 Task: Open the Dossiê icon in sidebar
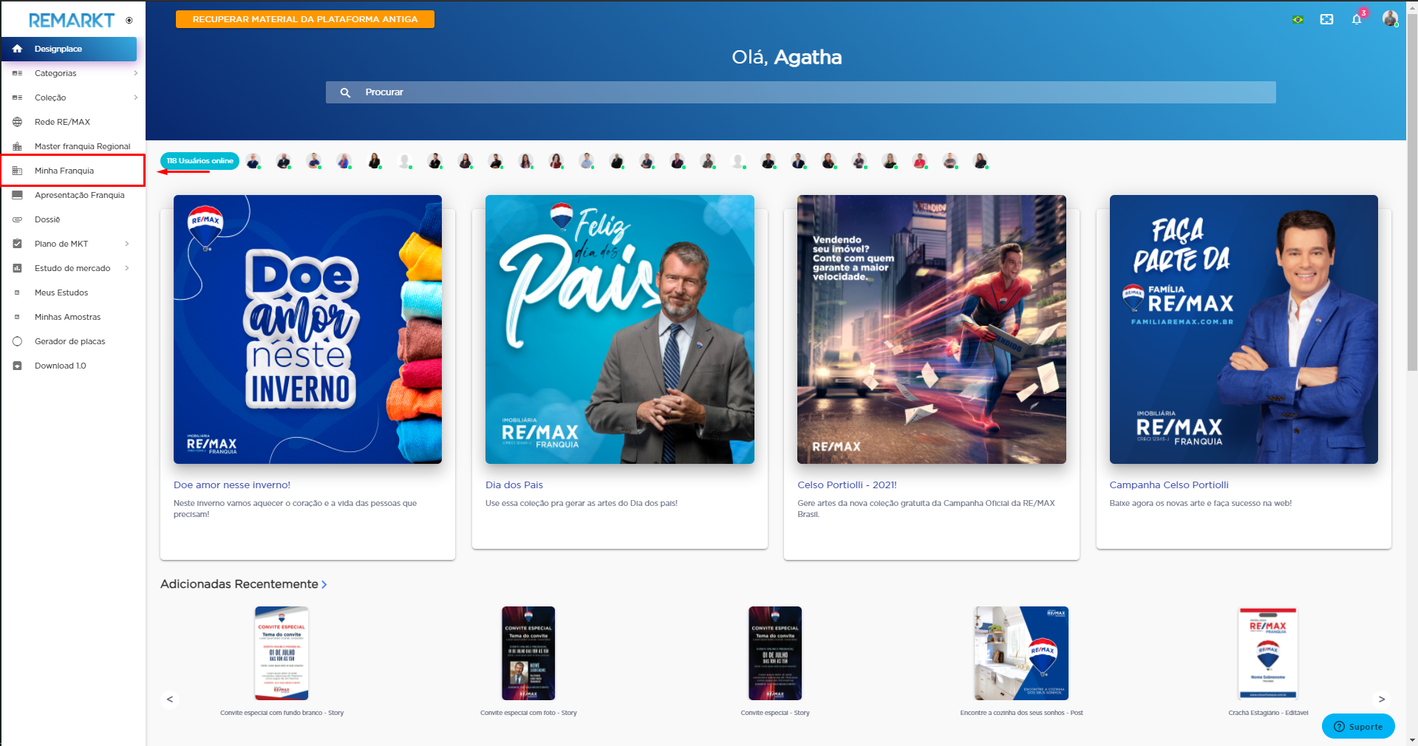click(17, 219)
